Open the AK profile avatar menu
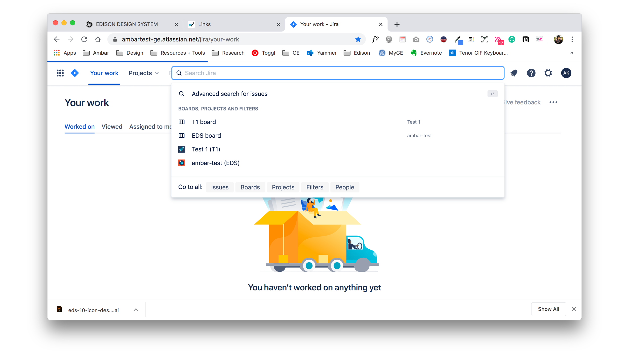The height and width of the screenshot is (354, 629). 566,73
